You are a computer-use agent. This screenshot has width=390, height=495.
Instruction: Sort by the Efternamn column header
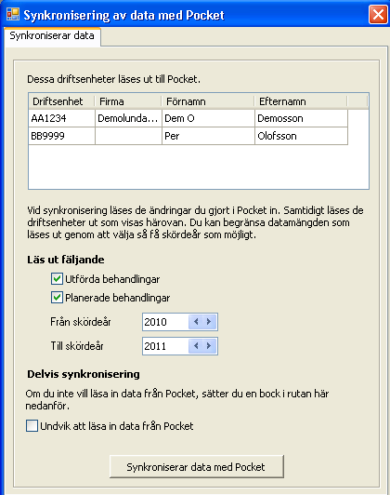[301, 101]
